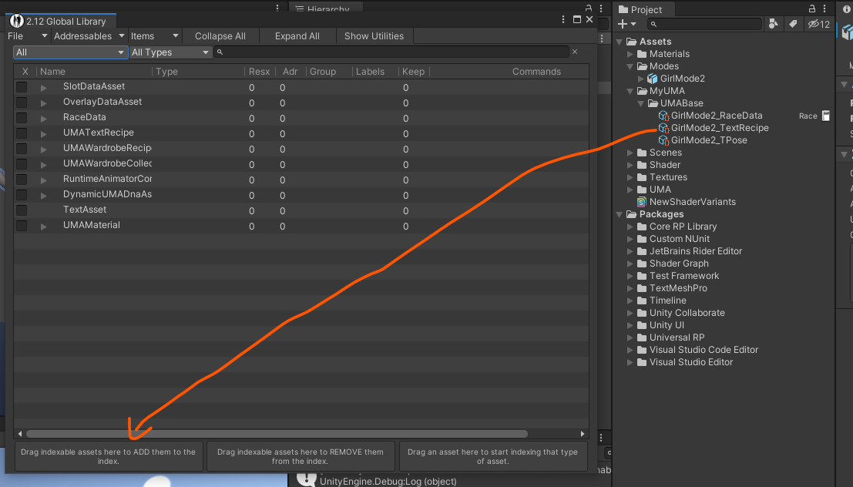Click the NewShaderVariants shader icon
853x487 pixels.
tap(642, 202)
